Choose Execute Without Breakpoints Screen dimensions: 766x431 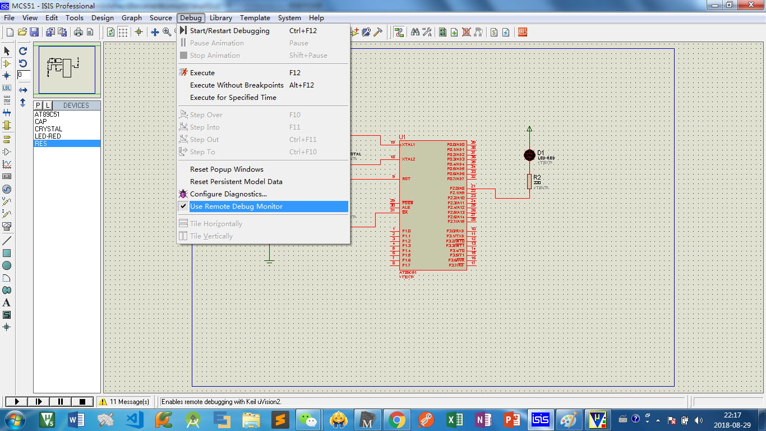point(262,85)
